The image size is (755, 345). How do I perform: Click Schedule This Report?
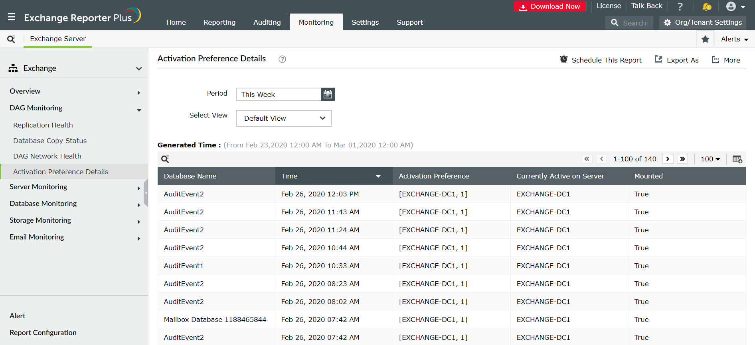point(601,60)
